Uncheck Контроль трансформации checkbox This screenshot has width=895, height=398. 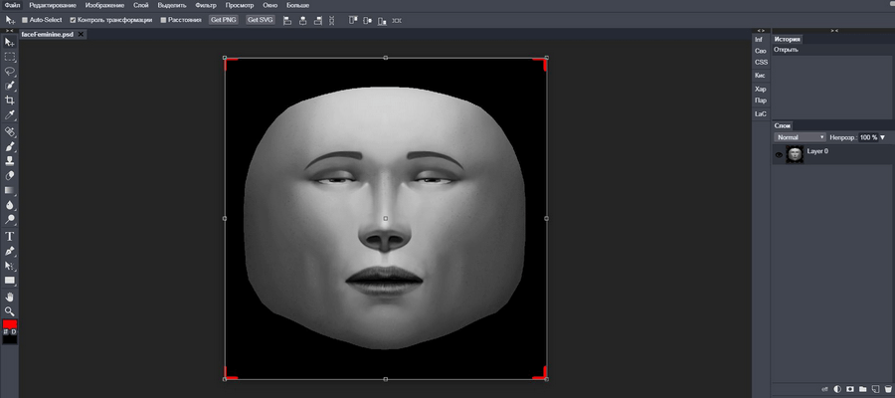click(x=73, y=19)
